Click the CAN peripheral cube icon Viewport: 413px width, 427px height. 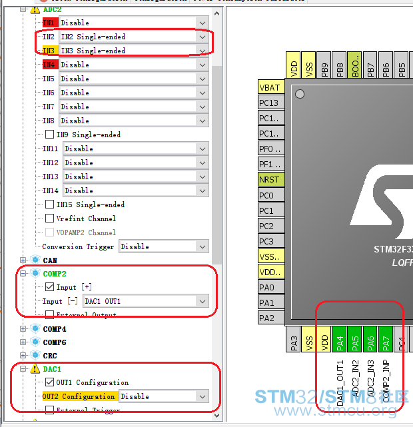[x=35, y=260]
